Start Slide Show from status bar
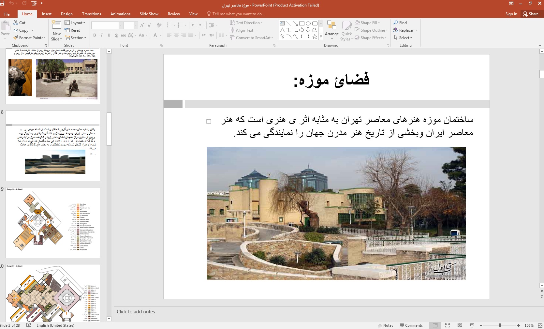The image size is (544, 329). [x=472, y=325]
